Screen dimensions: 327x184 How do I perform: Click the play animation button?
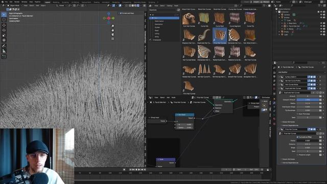pyautogui.click(x=139, y=170)
